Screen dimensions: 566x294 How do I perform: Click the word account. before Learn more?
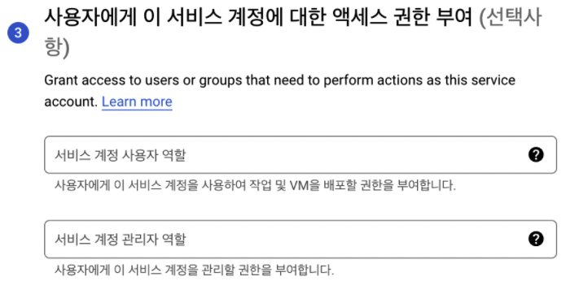pos(71,102)
